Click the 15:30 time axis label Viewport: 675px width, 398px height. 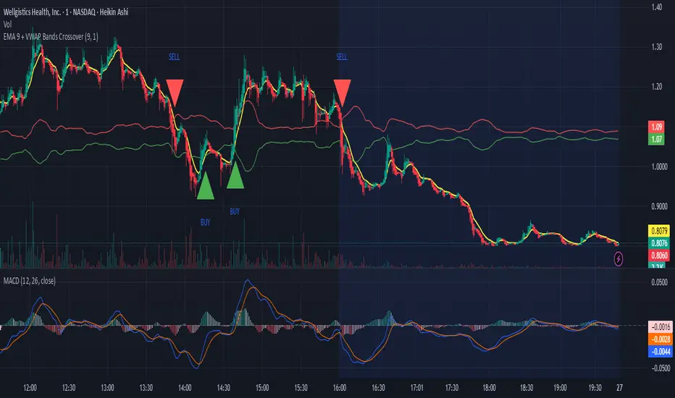tap(301, 388)
